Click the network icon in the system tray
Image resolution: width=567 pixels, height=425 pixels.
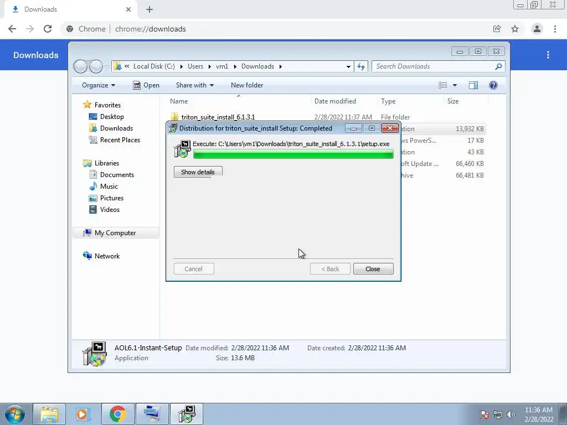coord(498,414)
